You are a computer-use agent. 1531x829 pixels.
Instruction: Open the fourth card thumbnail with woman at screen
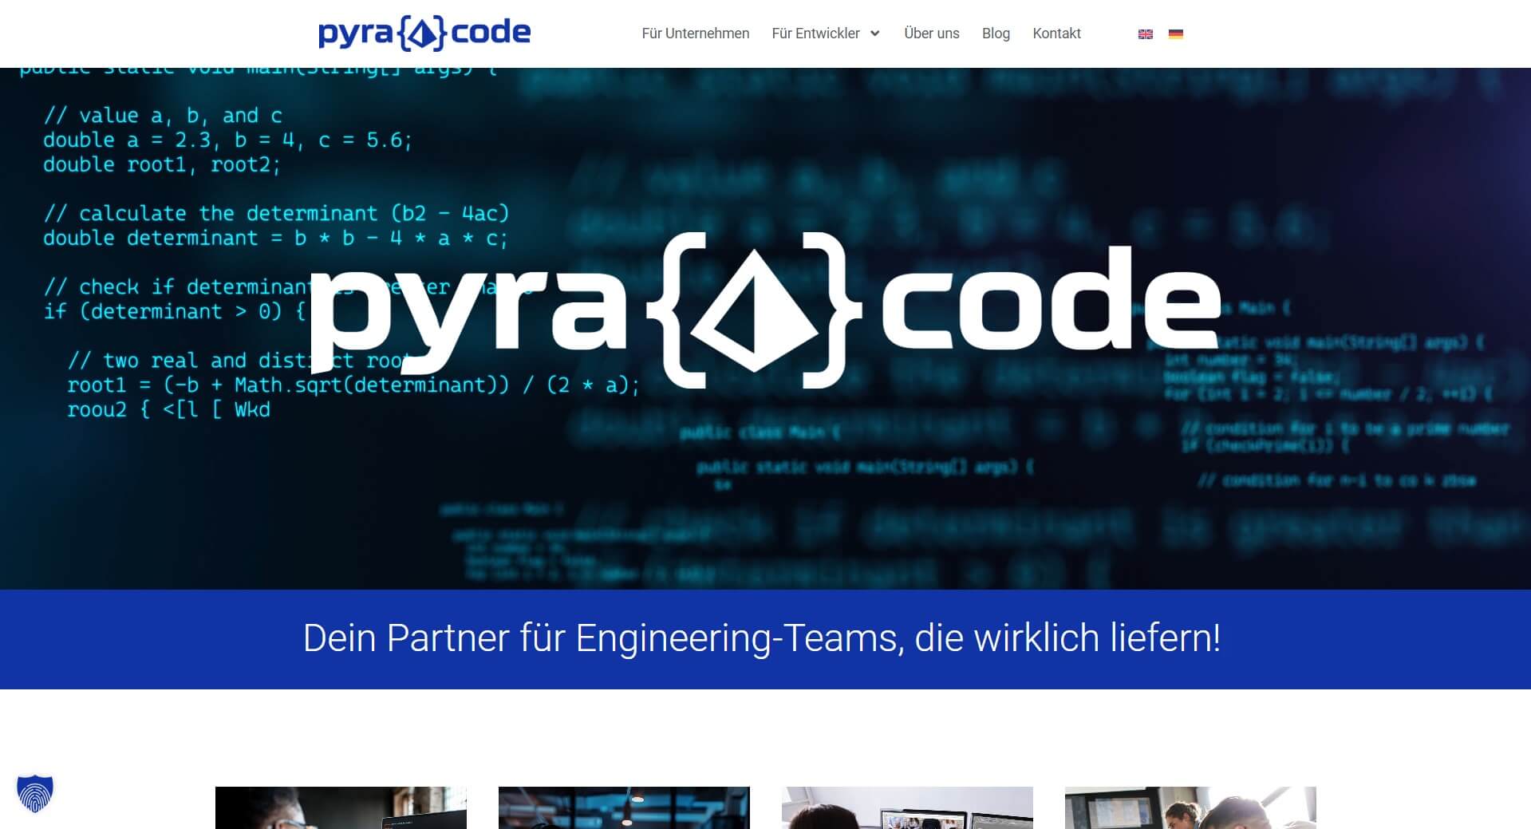point(1190,807)
